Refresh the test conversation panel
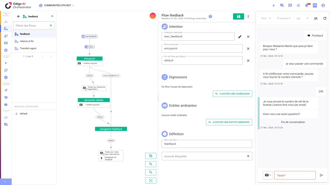The image size is (330, 185). click(325, 18)
